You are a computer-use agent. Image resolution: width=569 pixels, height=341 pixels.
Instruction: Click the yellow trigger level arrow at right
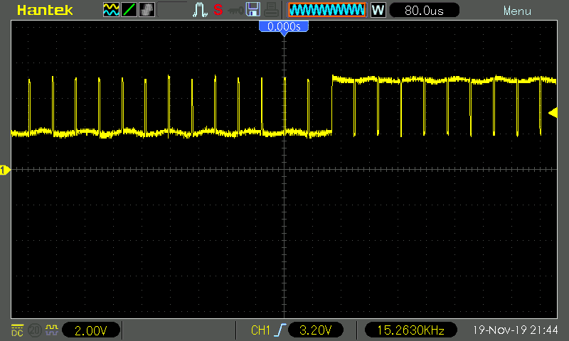click(553, 113)
